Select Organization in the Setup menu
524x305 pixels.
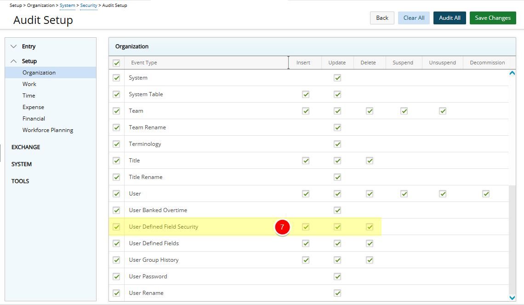[x=51, y=73]
